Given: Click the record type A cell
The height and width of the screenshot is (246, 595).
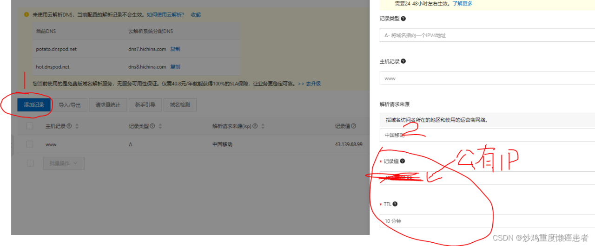Looking at the screenshot, I should point(131,144).
